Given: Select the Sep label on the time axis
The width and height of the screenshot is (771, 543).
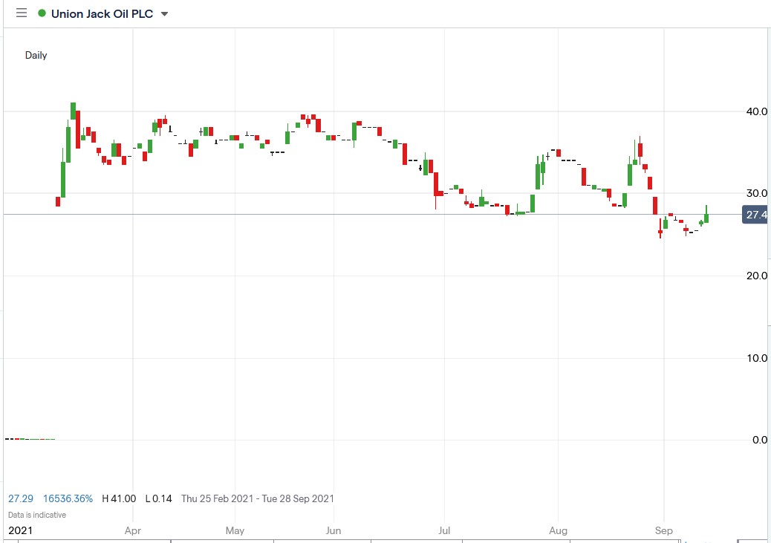Looking at the screenshot, I should click(x=663, y=530).
